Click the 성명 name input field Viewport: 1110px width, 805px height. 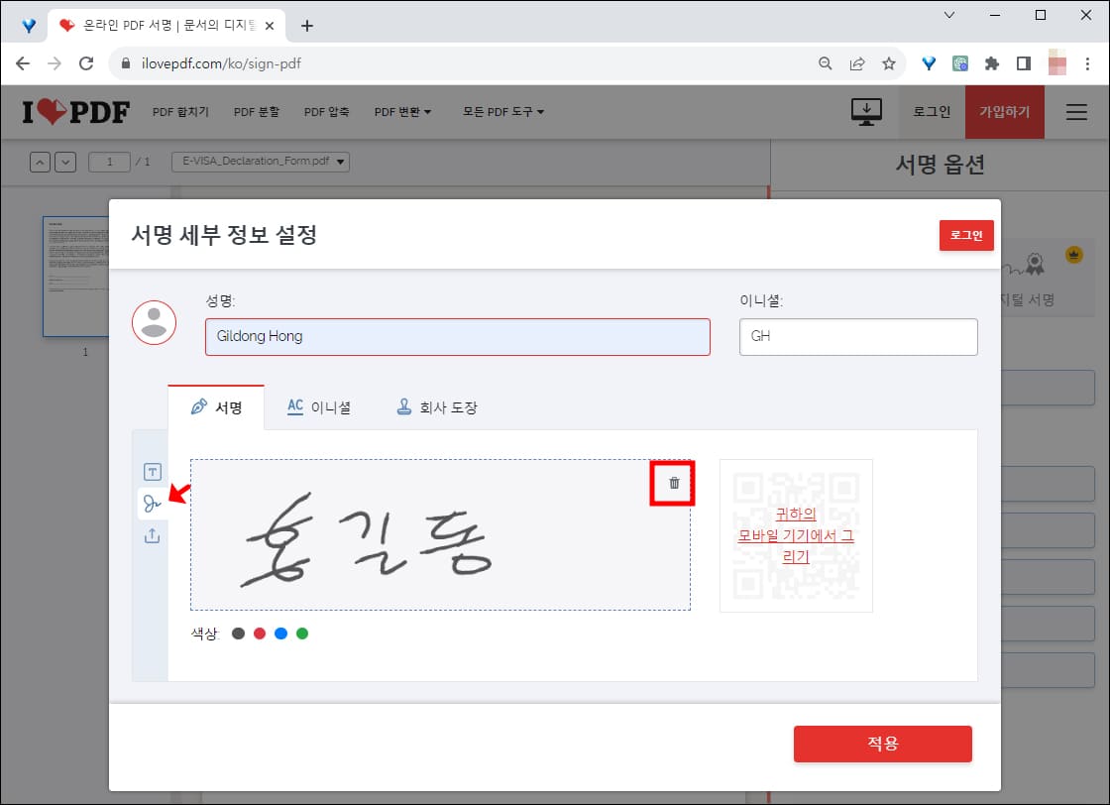[x=457, y=337]
